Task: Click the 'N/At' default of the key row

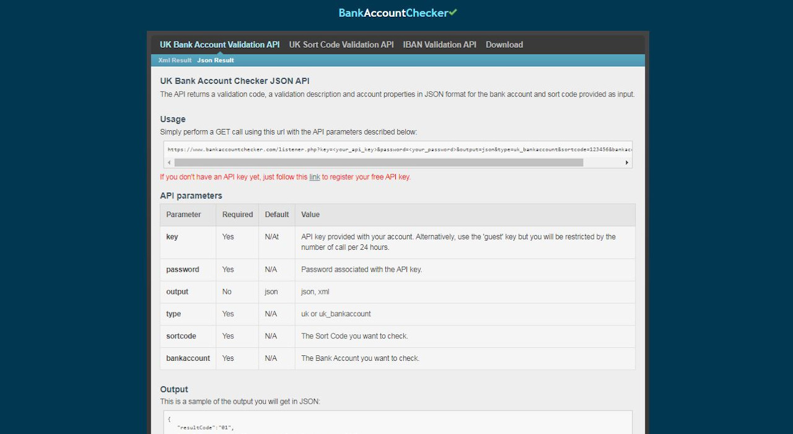Action: [x=272, y=237]
